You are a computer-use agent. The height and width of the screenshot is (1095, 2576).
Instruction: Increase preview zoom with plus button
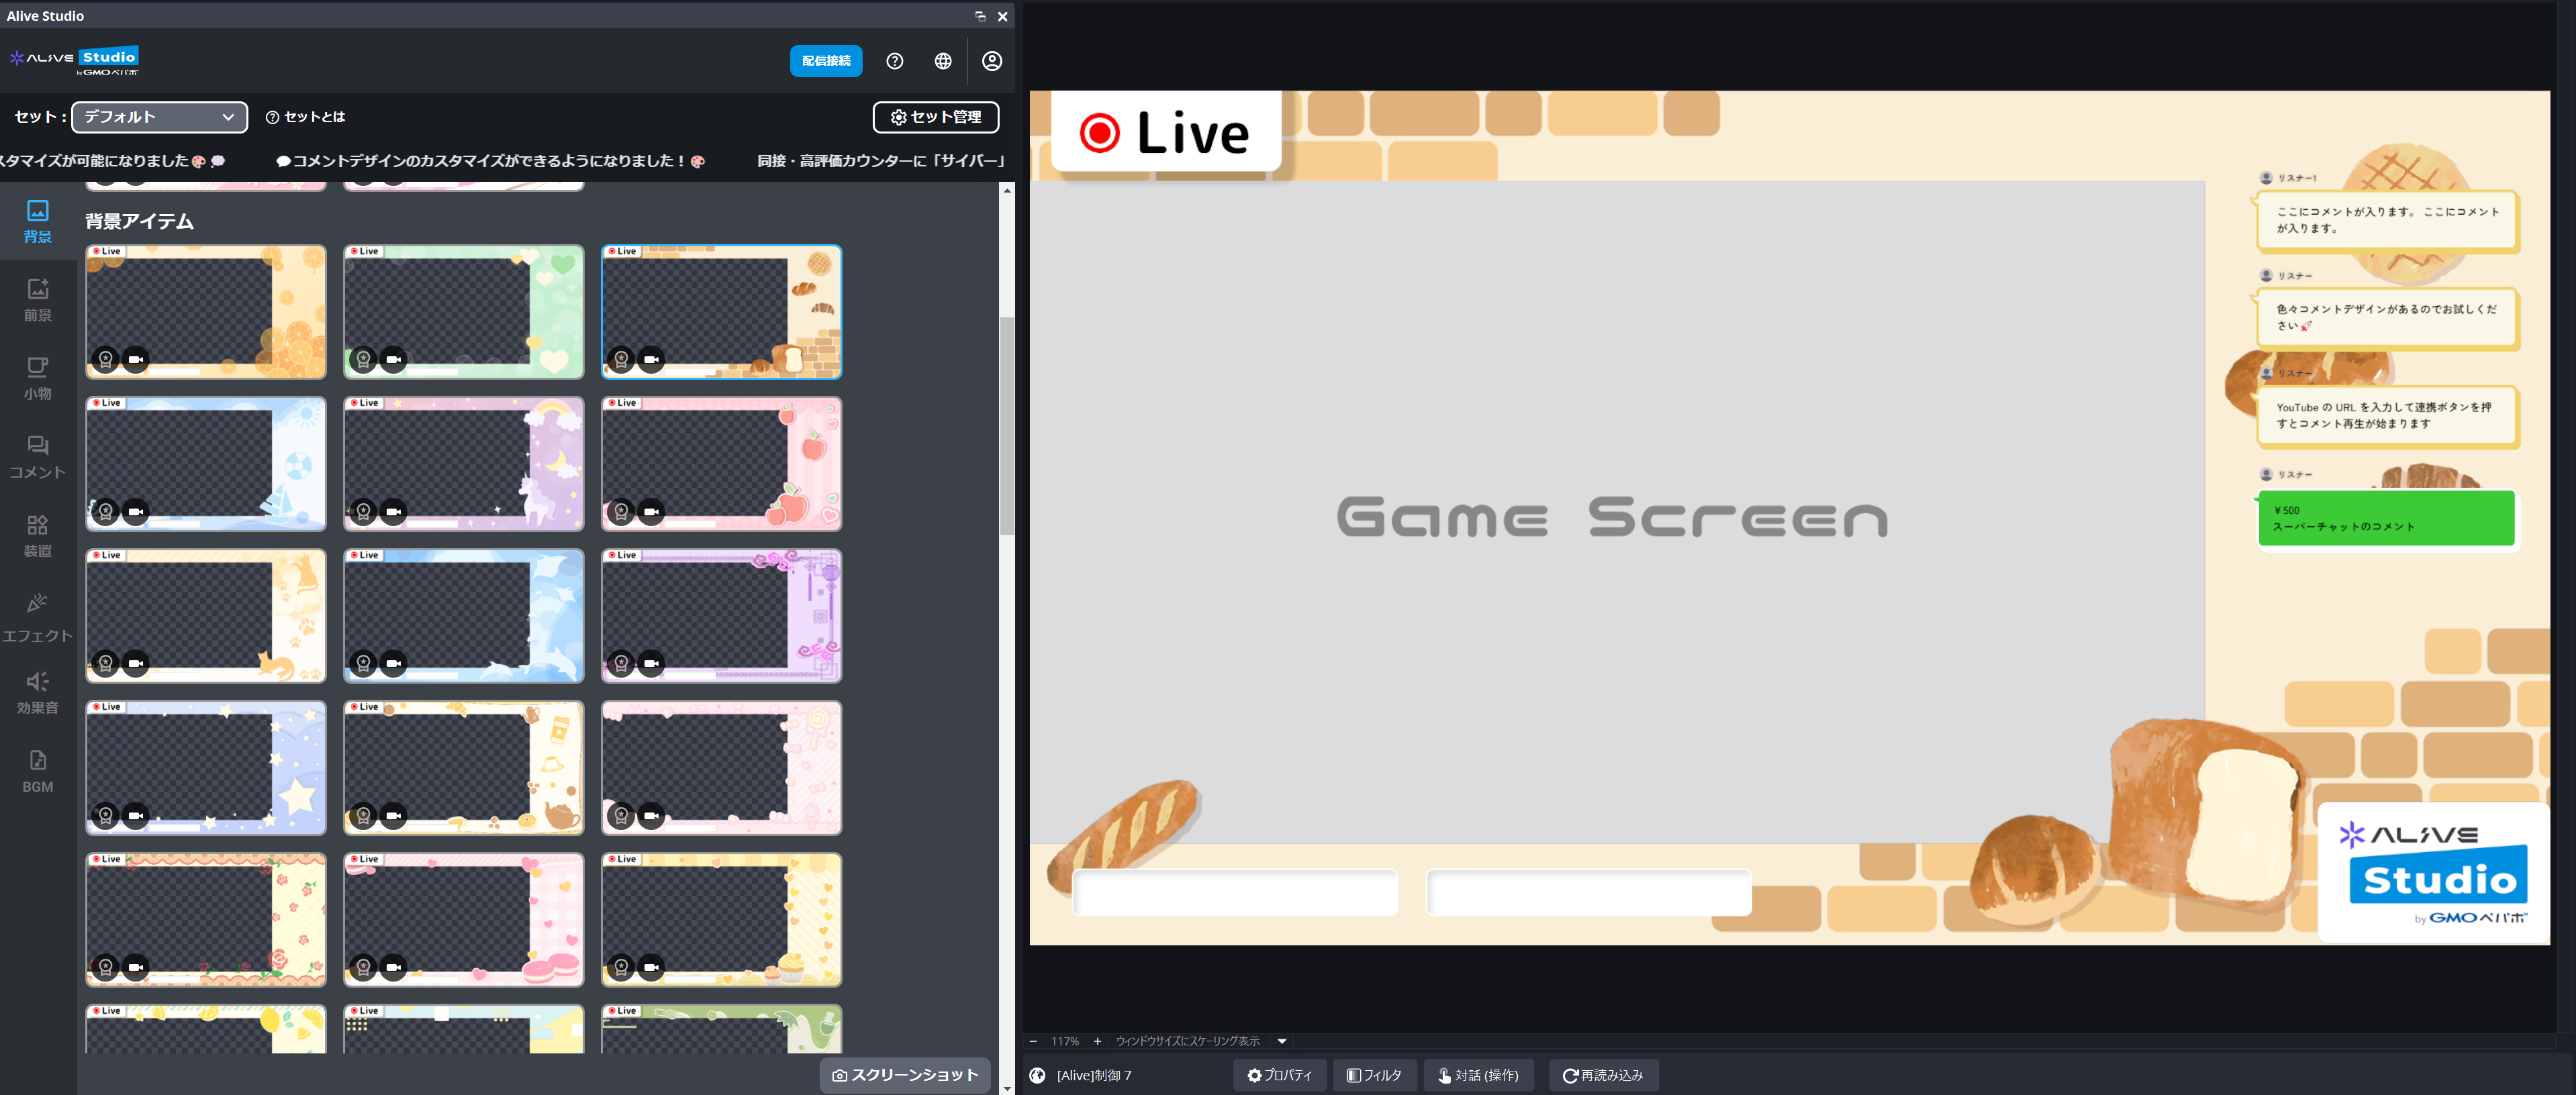(1097, 1041)
